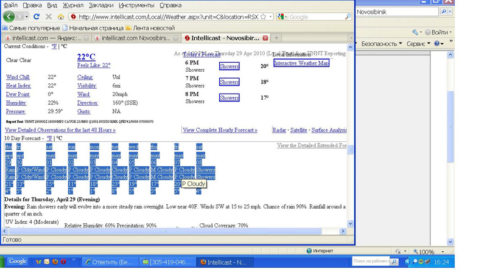This screenshot has height=275, width=487.
Task: Open the Закладки menu
Action: pos(100,5)
